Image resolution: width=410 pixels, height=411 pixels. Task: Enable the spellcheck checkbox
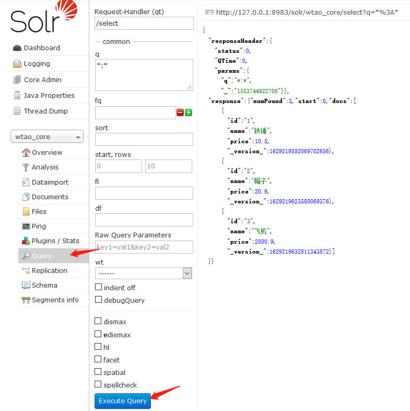point(98,384)
